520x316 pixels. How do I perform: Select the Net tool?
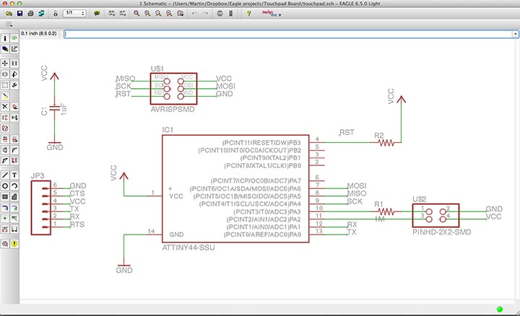pyautogui.click(x=14, y=208)
